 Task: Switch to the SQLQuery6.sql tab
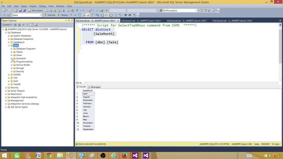click(x=187, y=21)
